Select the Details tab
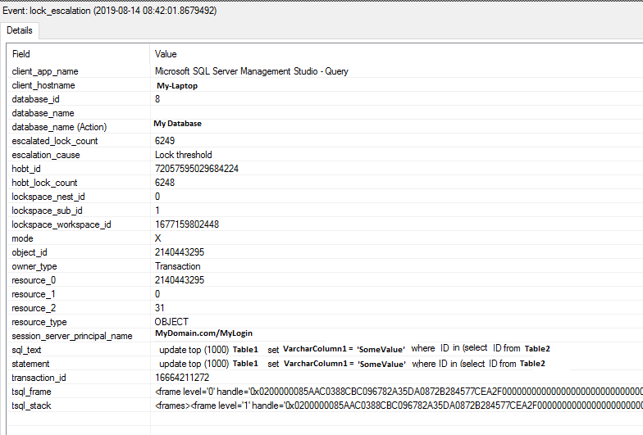The height and width of the screenshot is (435, 643). (20, 30)
